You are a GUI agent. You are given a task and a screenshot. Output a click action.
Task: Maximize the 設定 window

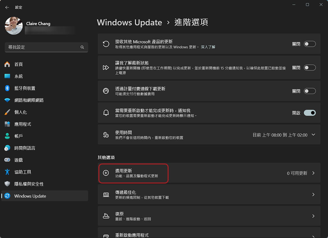(x=307, y=5)
